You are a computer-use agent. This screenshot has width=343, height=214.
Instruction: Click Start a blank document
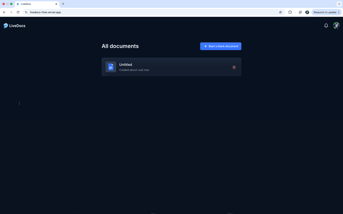click(x=220, y=46)
